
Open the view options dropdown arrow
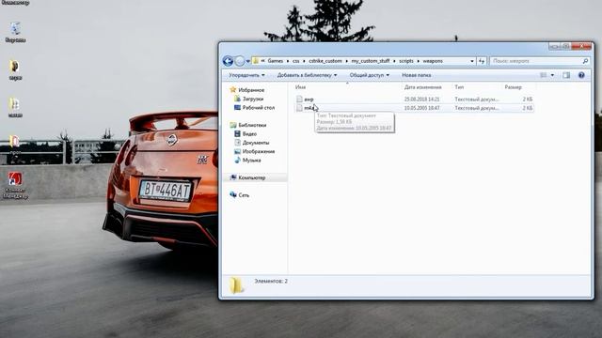point(552,75)
